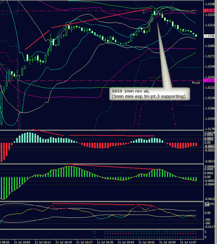Click indicator scale value -0.0117

pos(210,227)
